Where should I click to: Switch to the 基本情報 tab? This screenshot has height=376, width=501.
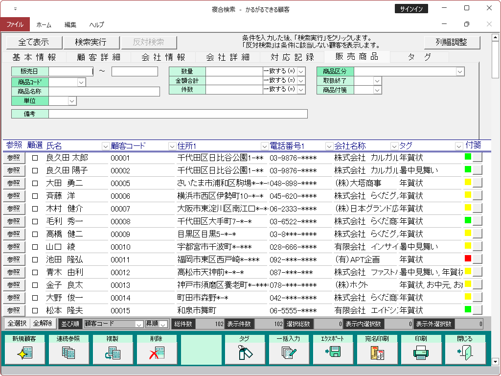point(34,57)
